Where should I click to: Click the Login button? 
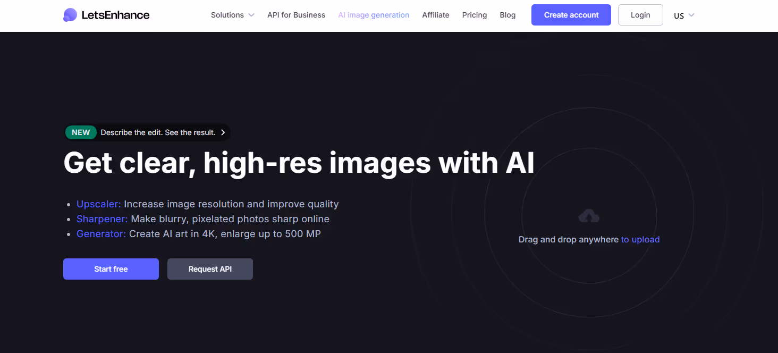640,15
